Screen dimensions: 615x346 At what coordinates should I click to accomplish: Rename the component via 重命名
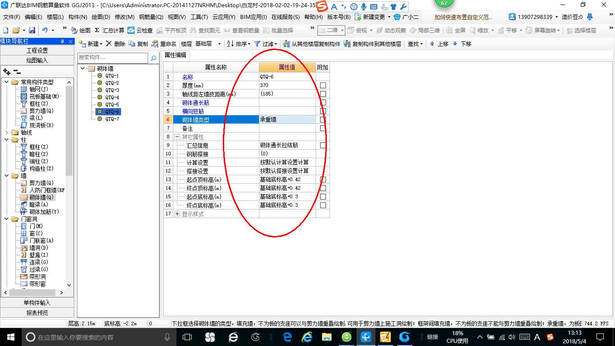[x=164, y=44]
